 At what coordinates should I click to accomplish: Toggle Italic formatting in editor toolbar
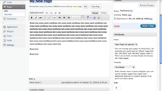tap(36, 18)
